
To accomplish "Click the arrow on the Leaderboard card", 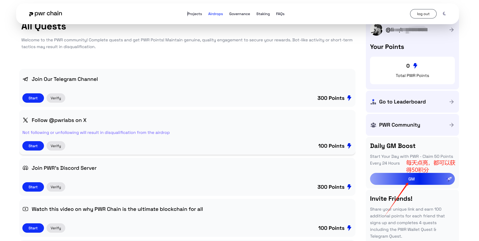I will pos(451,102).
